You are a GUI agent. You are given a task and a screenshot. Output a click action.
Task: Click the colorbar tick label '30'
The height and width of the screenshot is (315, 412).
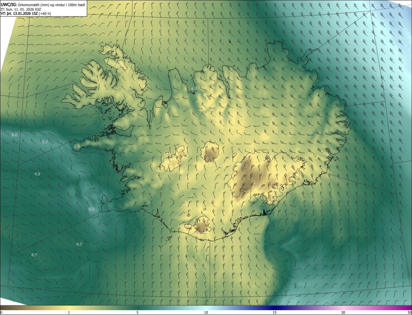pos(343,313)
